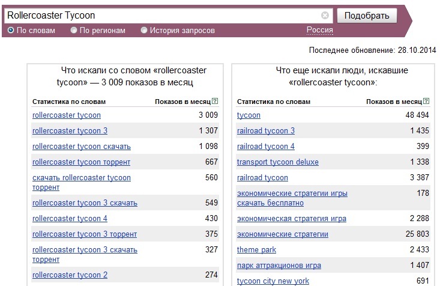Open rollercoaster tycoon 3 торрент link
Viewport: 440px width, 286px height.
coord(85,234)
